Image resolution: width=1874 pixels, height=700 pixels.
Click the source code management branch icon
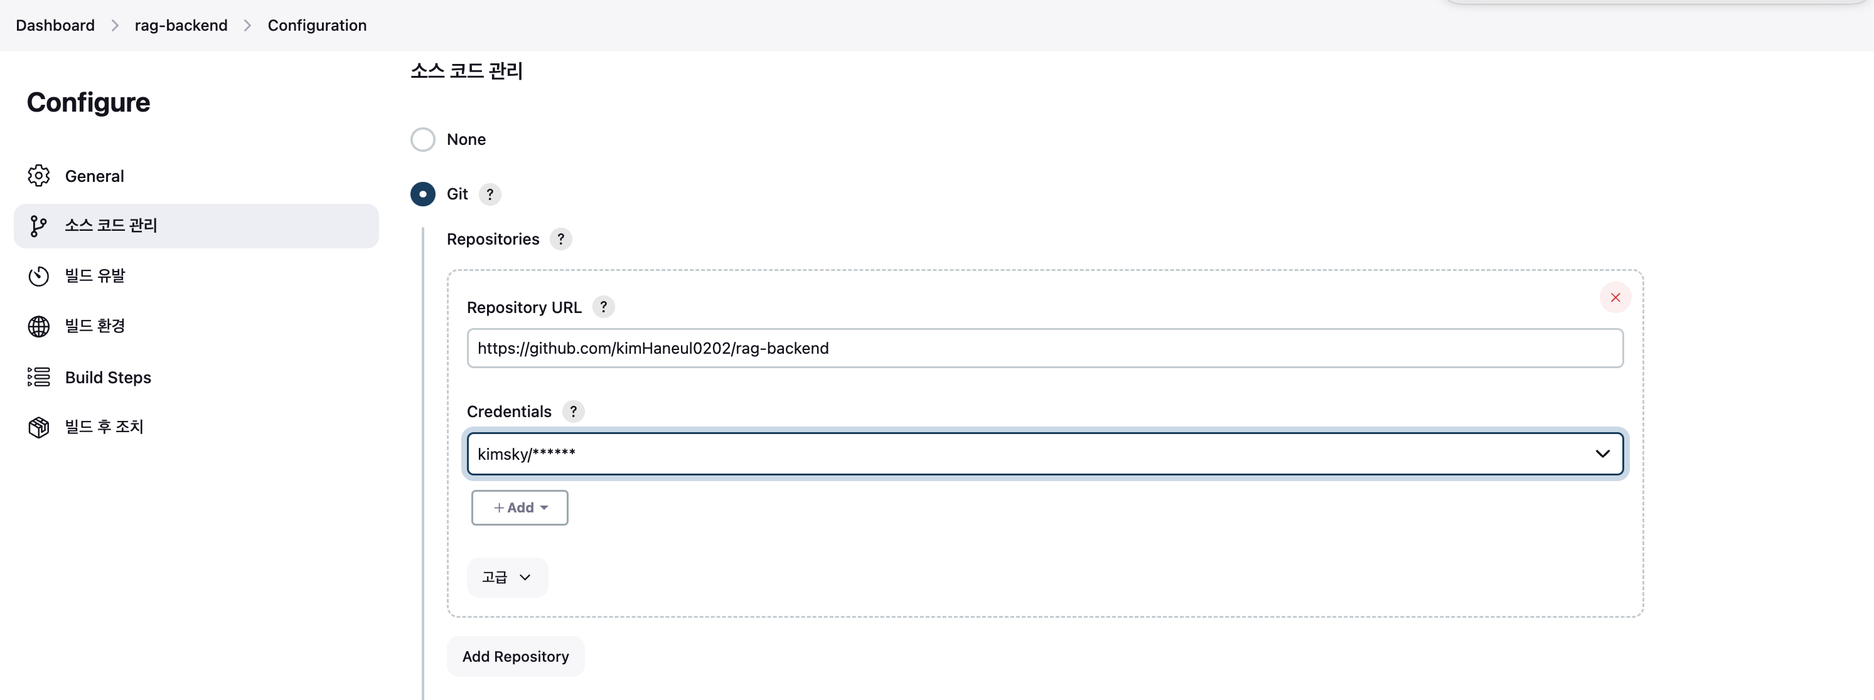38,226
